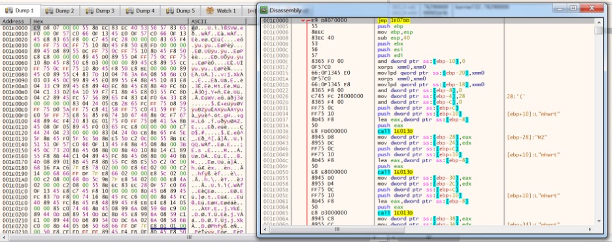Image resolution: width=612 pixels, height=242 pixels.
Task: Select dump row address 001E0010
Action: coord(15,33)
